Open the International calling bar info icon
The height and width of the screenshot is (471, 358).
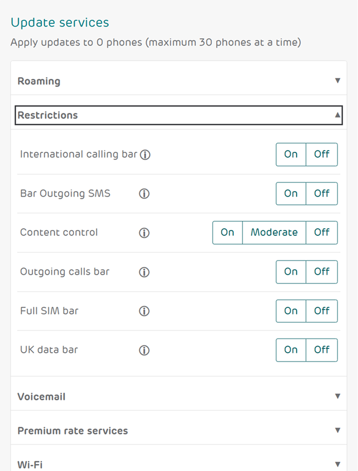click(x=146, y=155)
